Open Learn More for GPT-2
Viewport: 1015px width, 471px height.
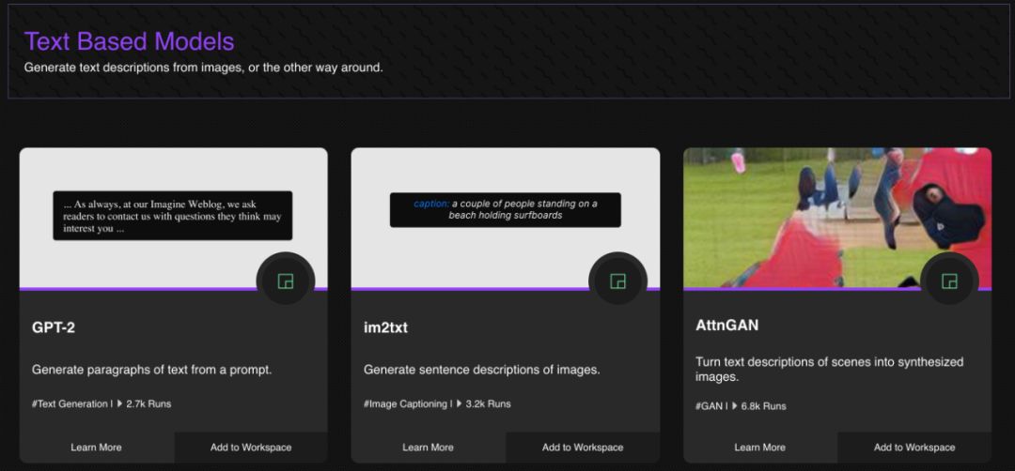(96, 448)
